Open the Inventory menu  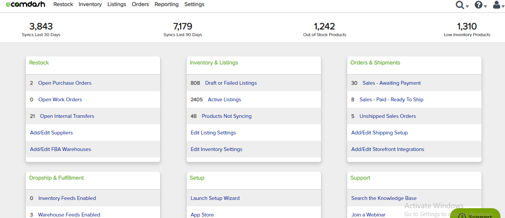click(90, 5)
